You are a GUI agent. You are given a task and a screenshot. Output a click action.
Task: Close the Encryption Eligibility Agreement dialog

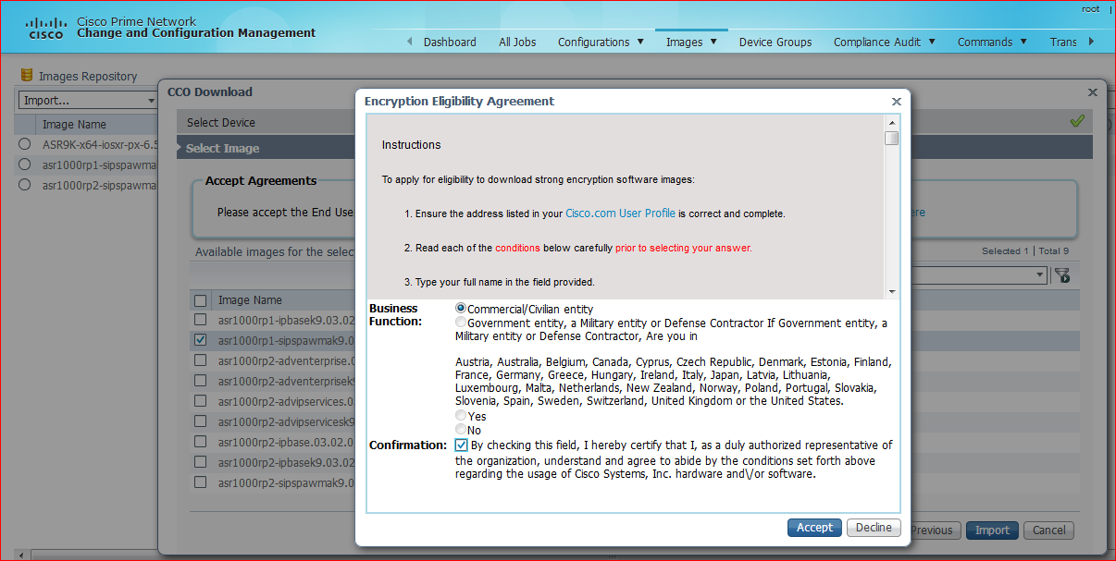pos(896,102)
